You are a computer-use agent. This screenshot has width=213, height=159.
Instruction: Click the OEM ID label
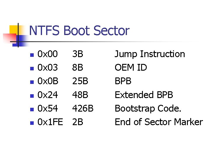click(131, 68)
